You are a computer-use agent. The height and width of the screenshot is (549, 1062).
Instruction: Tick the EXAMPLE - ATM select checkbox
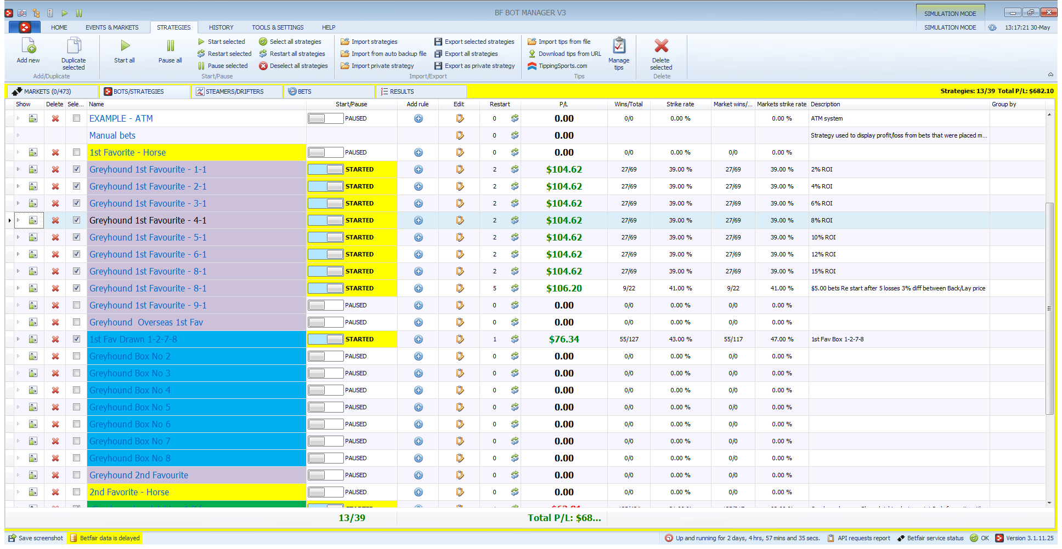[x=76, y=118]
